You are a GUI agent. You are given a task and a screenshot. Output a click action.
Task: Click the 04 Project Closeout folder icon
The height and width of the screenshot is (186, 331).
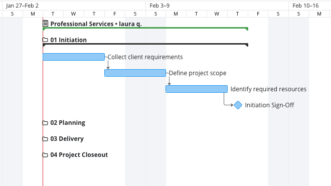point(45,155)
